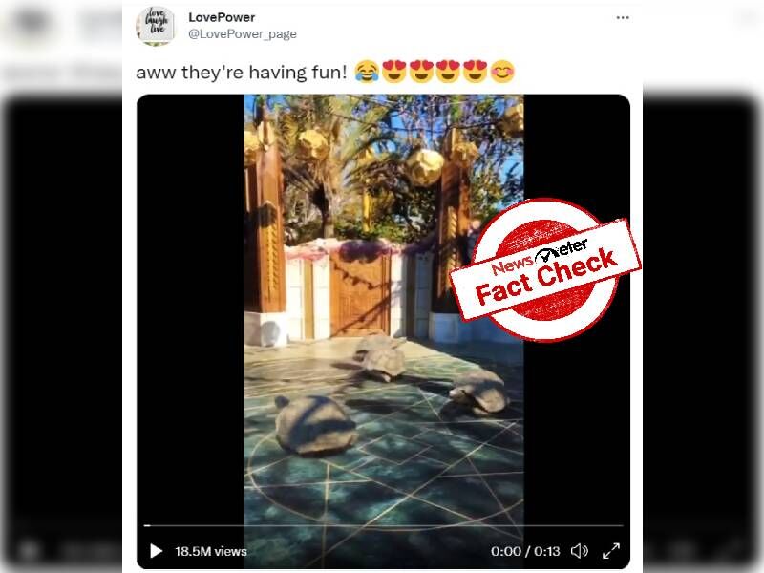Click the 0:00 / 0:13 time display

pos(525,551)
